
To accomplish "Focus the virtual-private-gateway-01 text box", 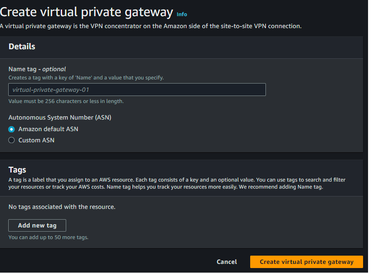I will 136,89.
